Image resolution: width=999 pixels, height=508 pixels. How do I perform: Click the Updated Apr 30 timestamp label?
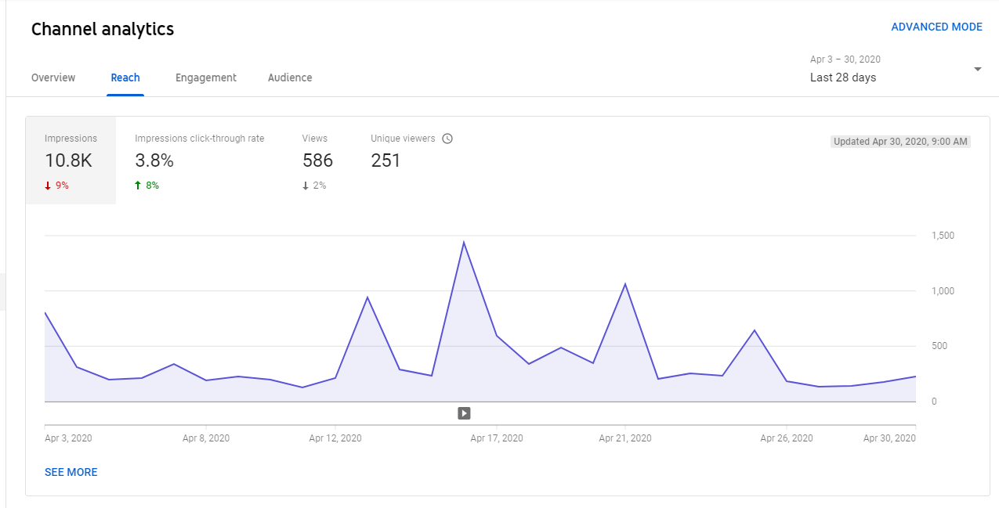click(x=900, y=142)
